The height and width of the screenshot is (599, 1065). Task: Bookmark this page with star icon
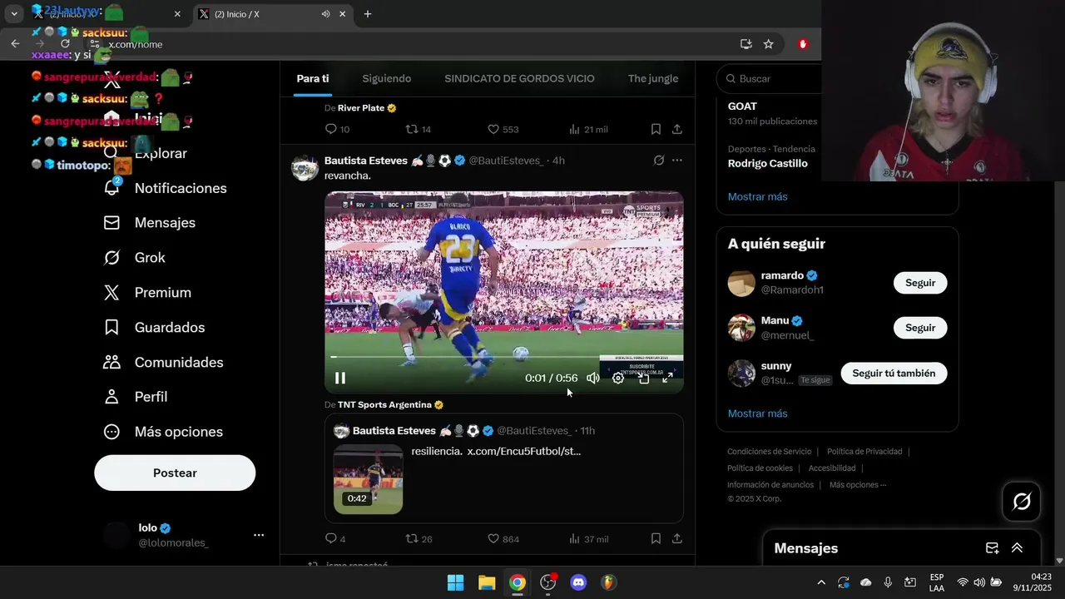coord(769,44)
